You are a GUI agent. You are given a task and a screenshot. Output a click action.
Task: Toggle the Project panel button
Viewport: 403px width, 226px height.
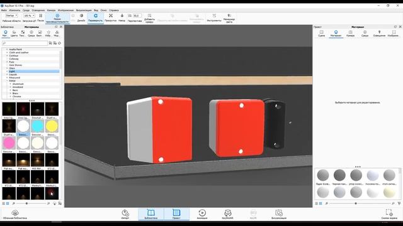pyautogui.click(x=176, y=214)
